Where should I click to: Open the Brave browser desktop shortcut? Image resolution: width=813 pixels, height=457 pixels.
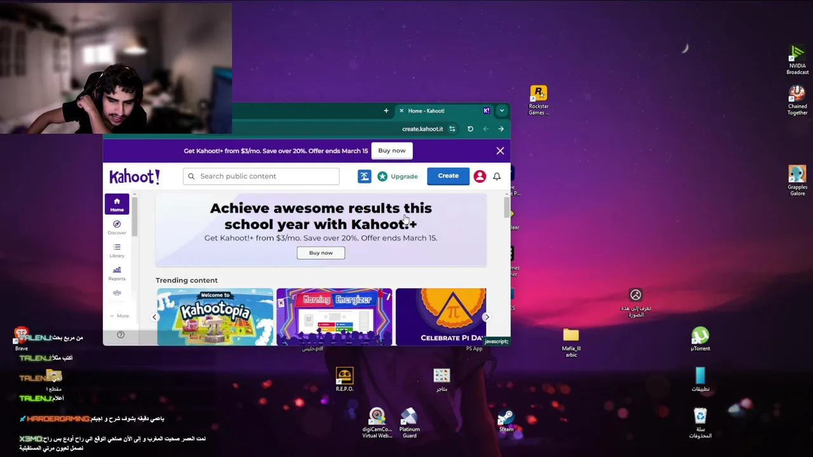click(22, 340)
